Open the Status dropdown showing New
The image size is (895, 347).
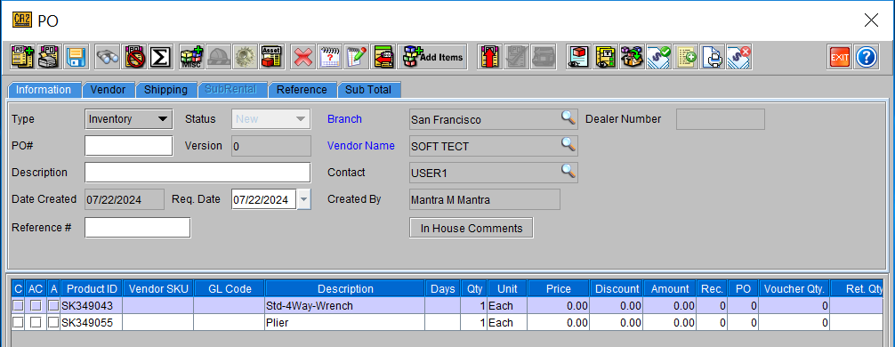coord(271,118)
